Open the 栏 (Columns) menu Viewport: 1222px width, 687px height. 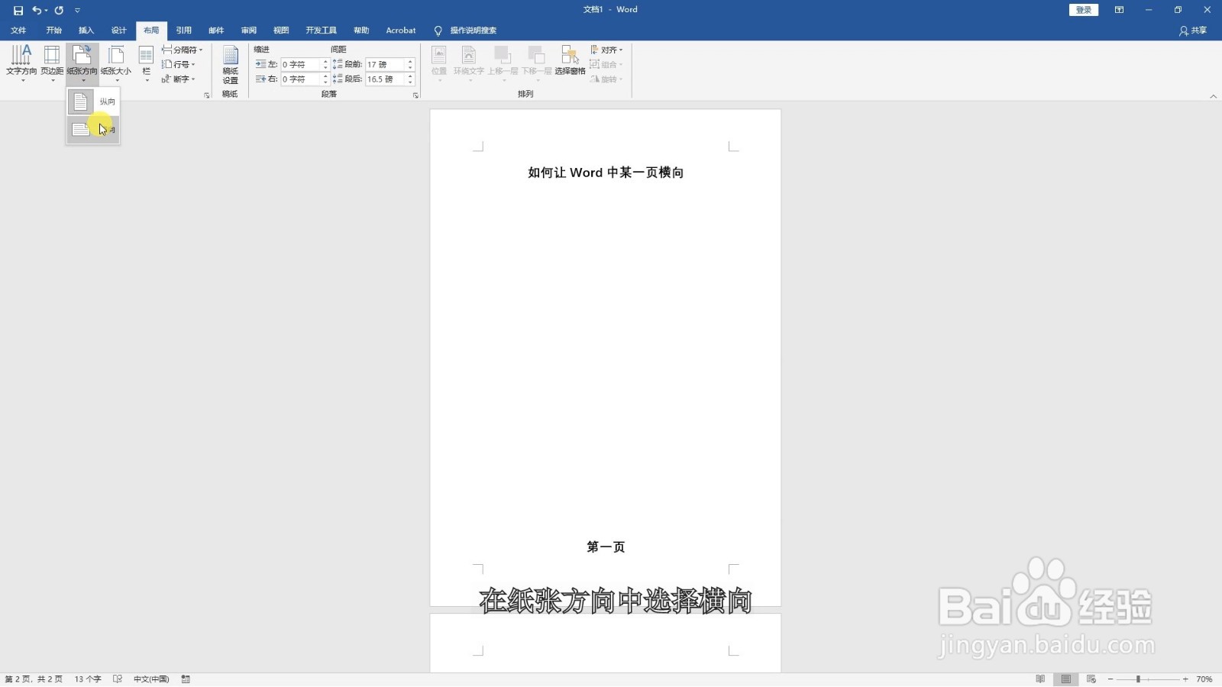click(146, 63)
